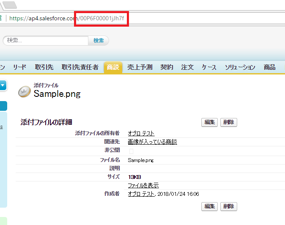The height and width of the screenshot is (225, 285).
Task: Open the オプロ テスト attachment owner link
Action: [x=141, y=134]
